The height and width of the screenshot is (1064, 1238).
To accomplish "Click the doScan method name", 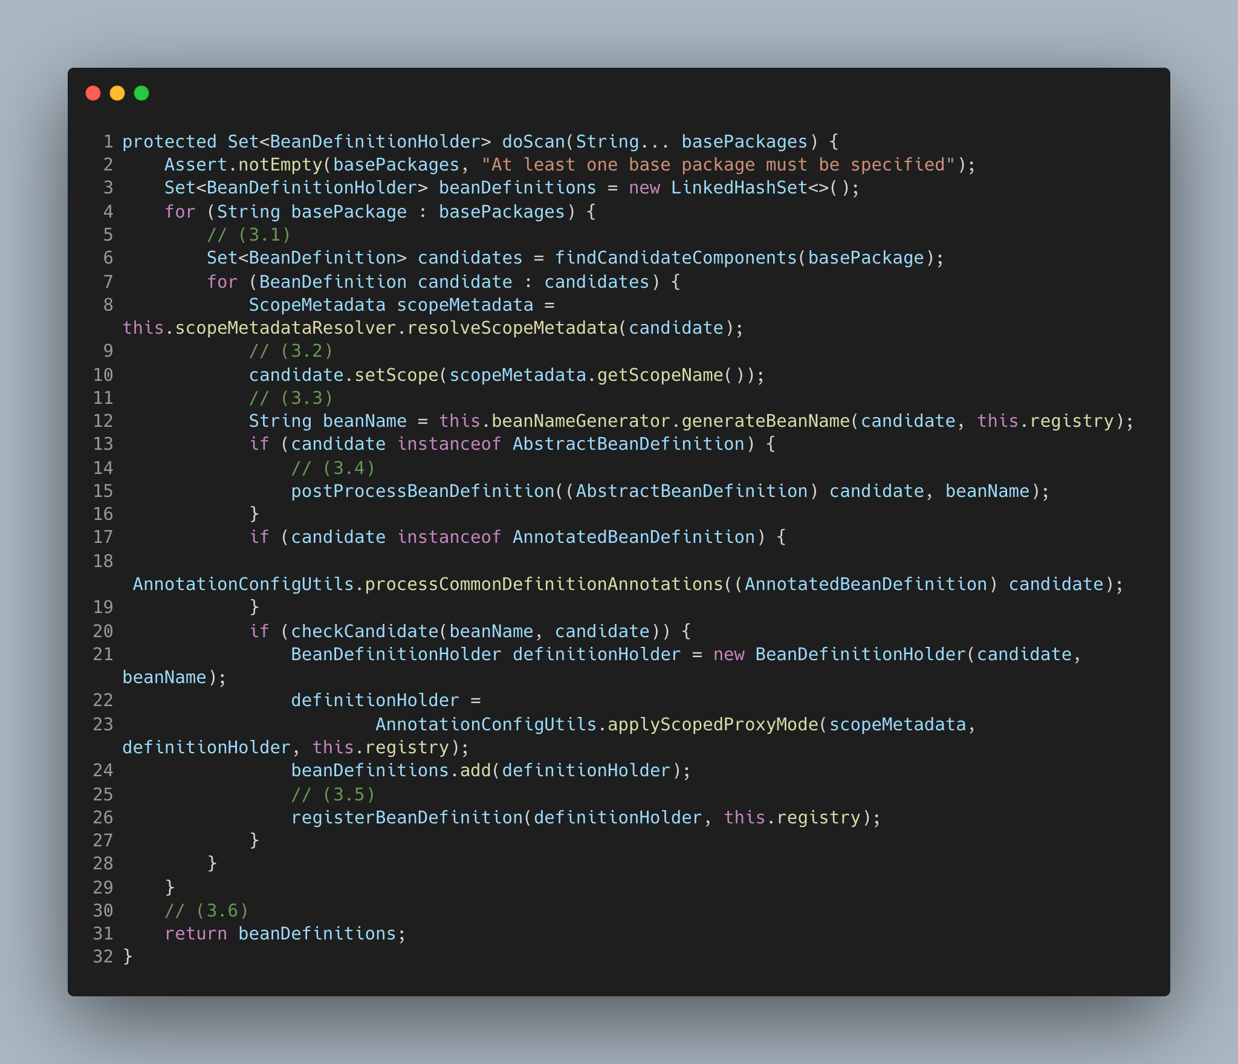I will [533, 141].
